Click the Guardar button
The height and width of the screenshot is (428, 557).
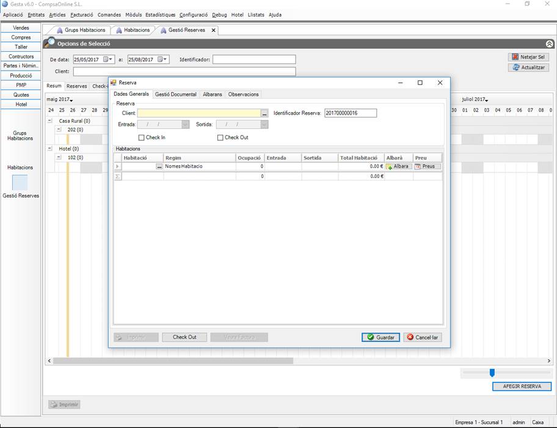(x=380, y=337)
